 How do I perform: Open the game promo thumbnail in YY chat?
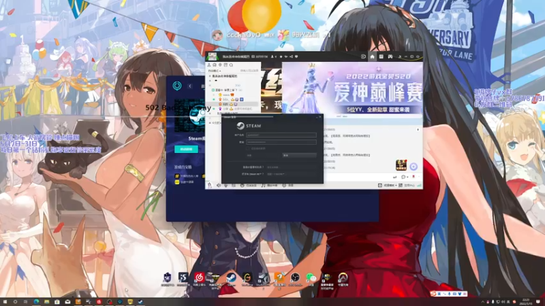pyautogui.click(x=401, y=165)
